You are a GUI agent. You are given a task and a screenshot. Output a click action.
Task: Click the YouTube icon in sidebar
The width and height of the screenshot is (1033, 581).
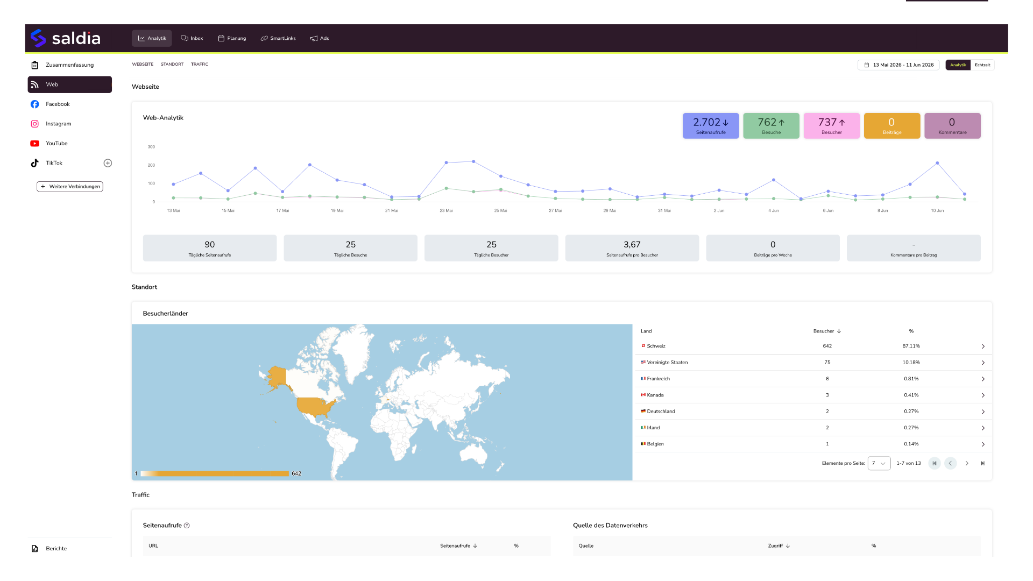click(x=35, y=144)
